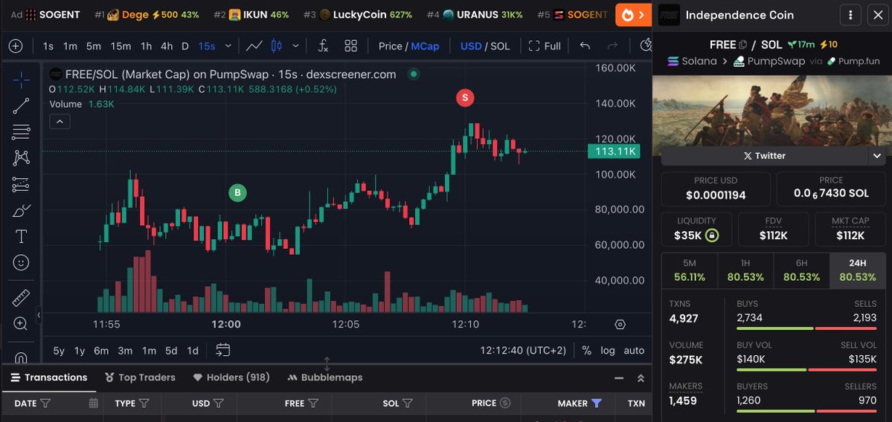Open trending token #3 LuckyCoin
The width and height of the screenshot is (892, 422).
[358, 15]
